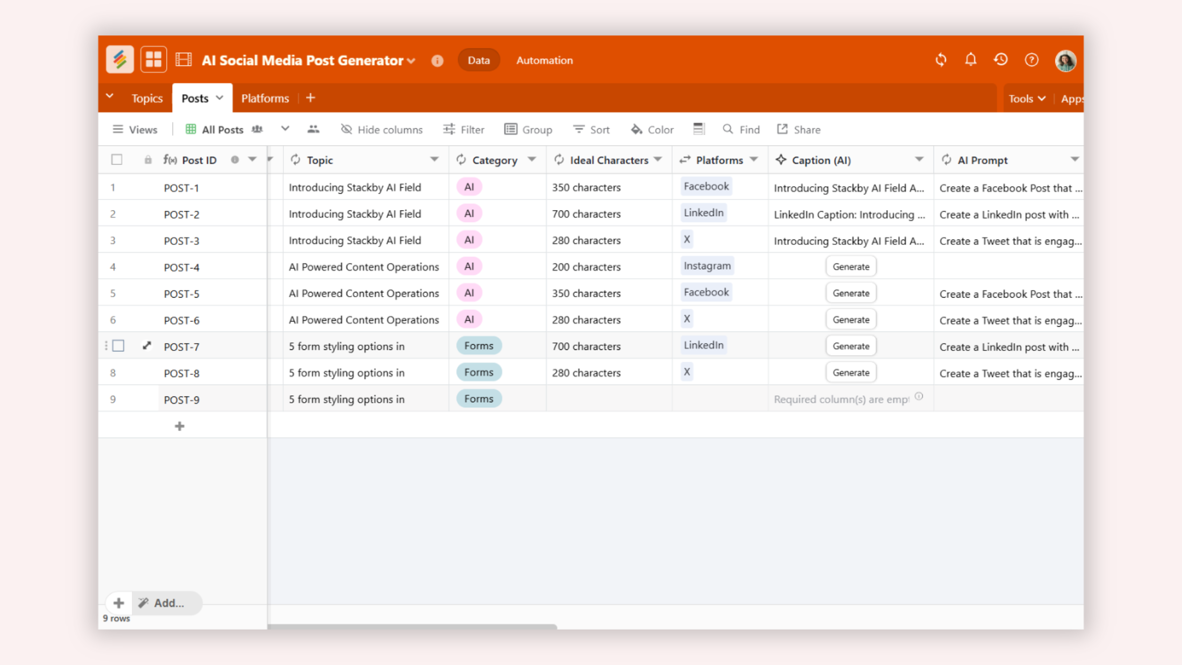Click Generate button for POST-4 caption

851,267
